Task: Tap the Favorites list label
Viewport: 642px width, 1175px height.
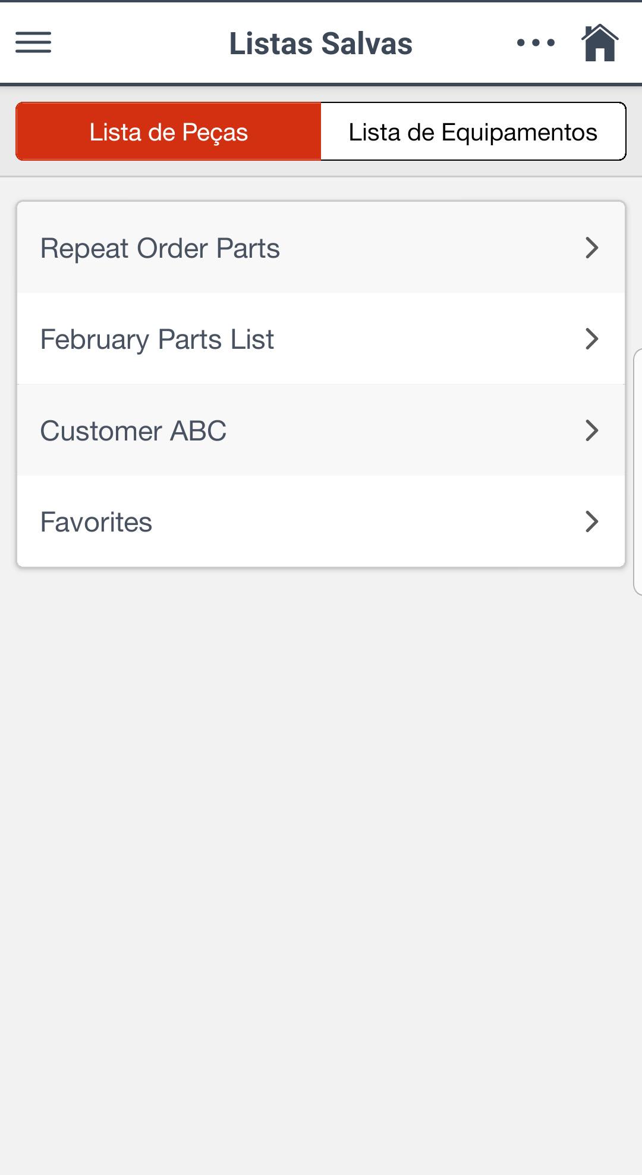Action: point(96,522)
